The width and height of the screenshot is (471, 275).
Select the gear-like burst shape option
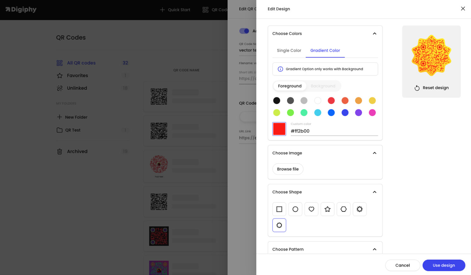359,209
